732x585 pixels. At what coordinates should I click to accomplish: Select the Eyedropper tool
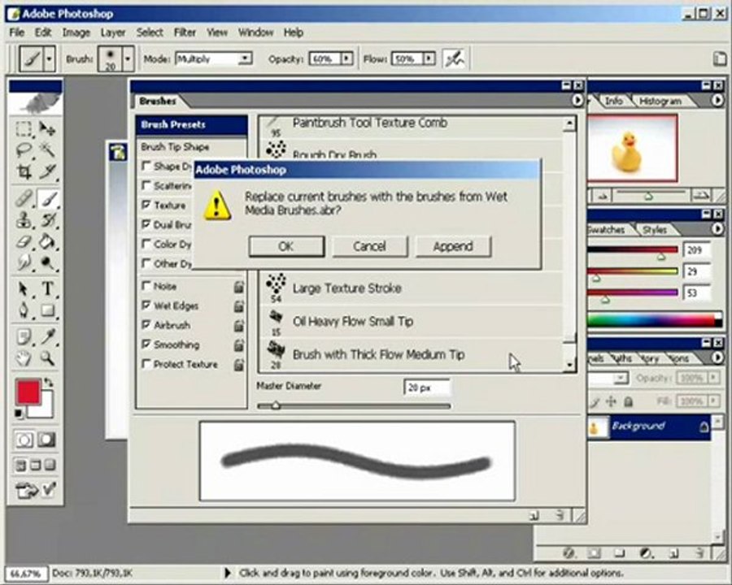(48, 337)
